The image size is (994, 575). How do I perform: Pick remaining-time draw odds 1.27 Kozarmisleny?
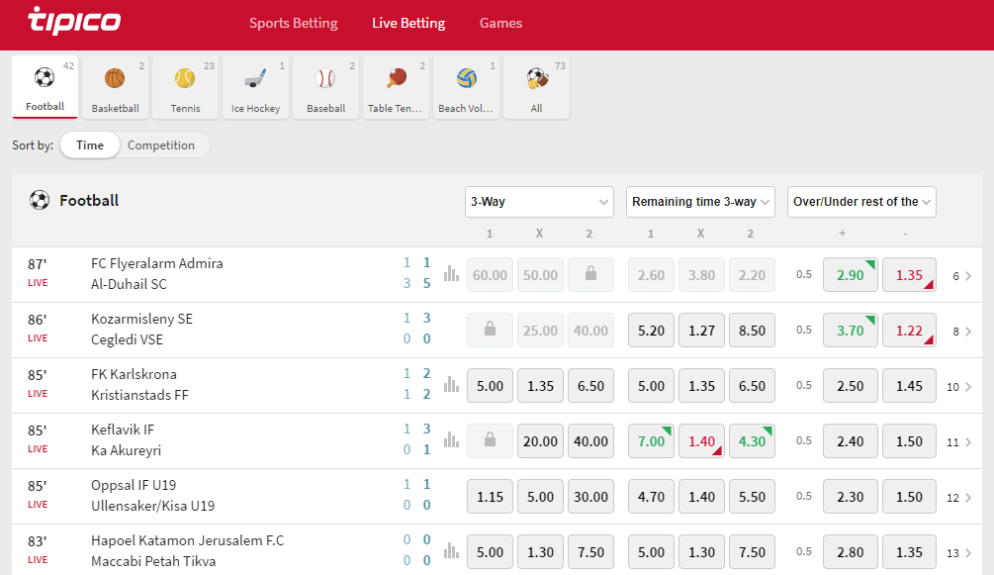click(x=702, y=330)
